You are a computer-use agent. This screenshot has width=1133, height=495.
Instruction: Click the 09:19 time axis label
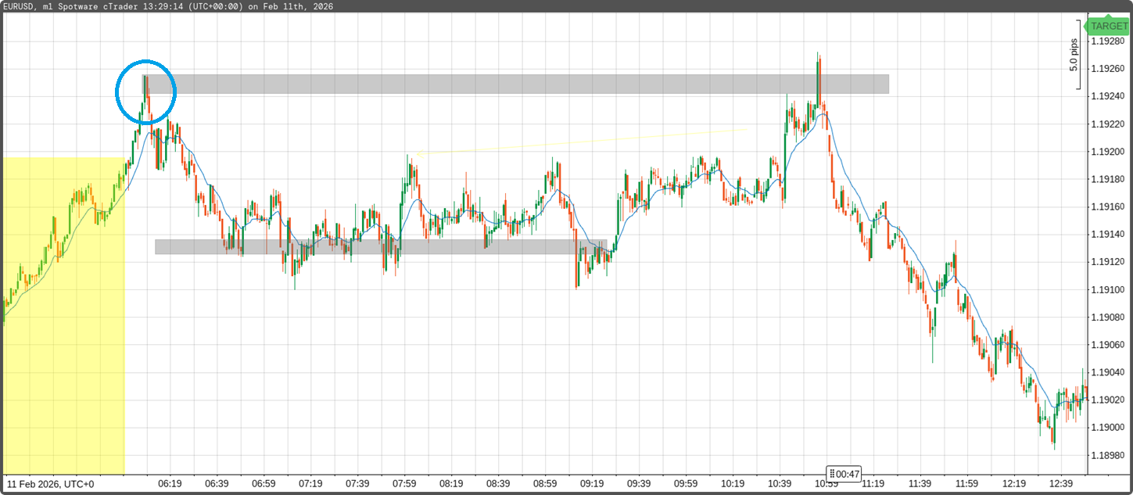pyautogui.click(x=593, y=484)
